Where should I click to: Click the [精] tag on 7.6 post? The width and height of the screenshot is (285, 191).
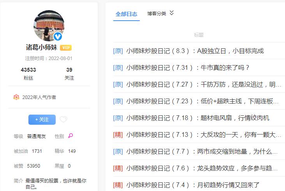pos(118,168)
